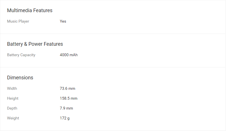Click the 158.5 mm height value
This screenshot has height=131, width=226.
coord(69,98)
